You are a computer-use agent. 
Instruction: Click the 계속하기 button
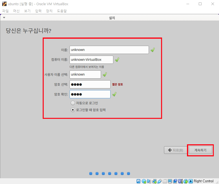tap(200, 150)
